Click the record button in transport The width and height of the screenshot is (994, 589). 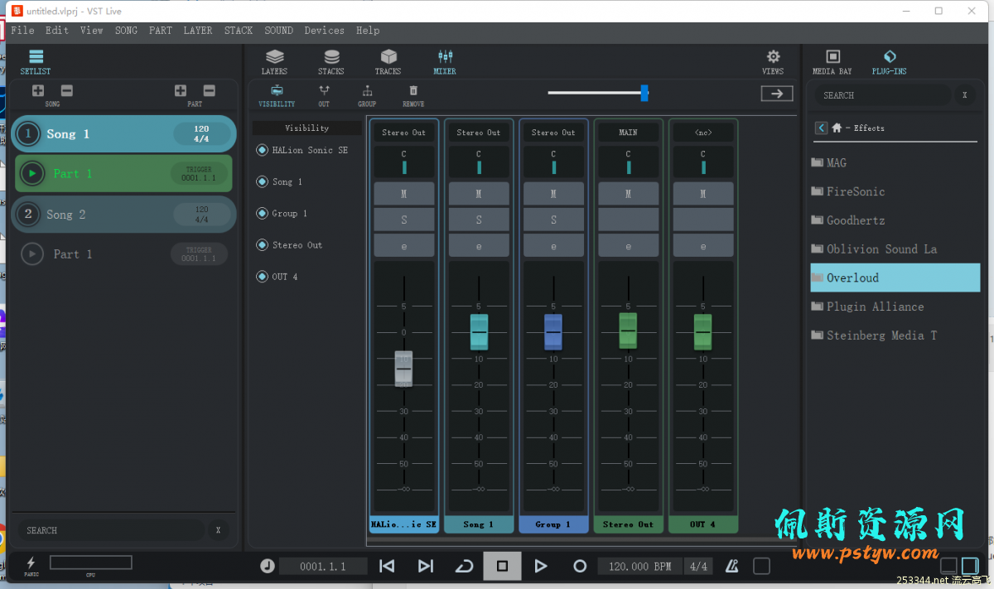(x=580, y=566)
